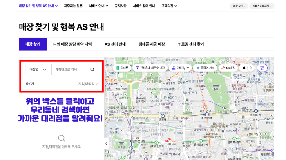Screen dimensions: 286x160
Task: Click 을지로3가역 line 2 subway marker
Action: tap(201, 141)
